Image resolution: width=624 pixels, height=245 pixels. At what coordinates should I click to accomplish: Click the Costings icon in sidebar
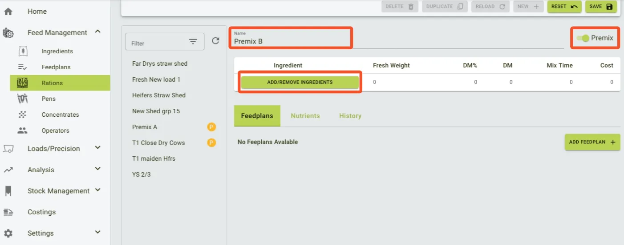[x=8, y=212]
